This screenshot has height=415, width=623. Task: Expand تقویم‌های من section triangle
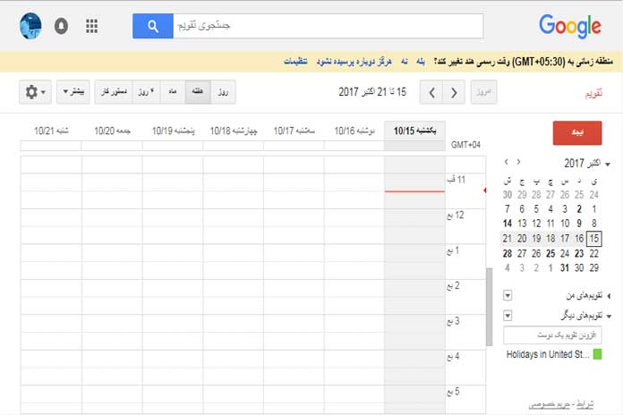click(609, 296)
